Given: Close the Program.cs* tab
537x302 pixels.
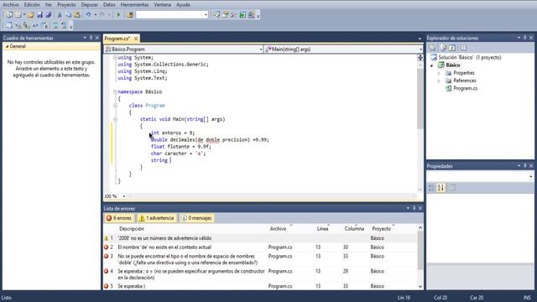Looking at the screenshot, I should 136,39.
